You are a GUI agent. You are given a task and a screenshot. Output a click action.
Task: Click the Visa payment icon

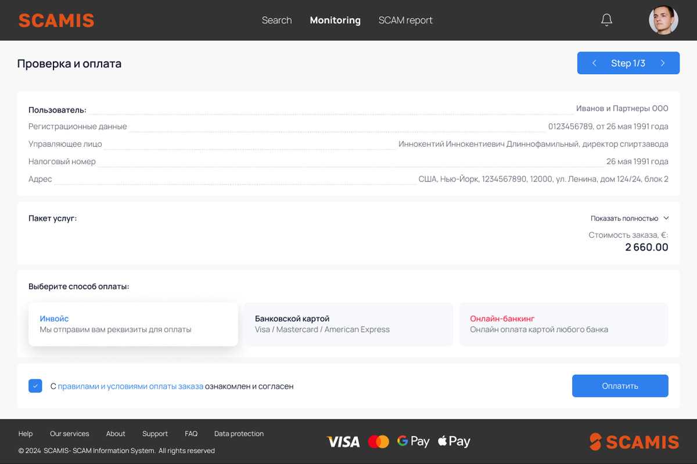[343, 442]
